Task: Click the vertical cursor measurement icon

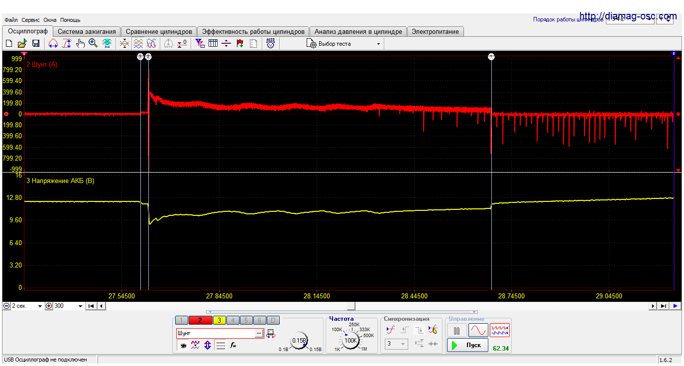Action: click(x=67, y=44)
